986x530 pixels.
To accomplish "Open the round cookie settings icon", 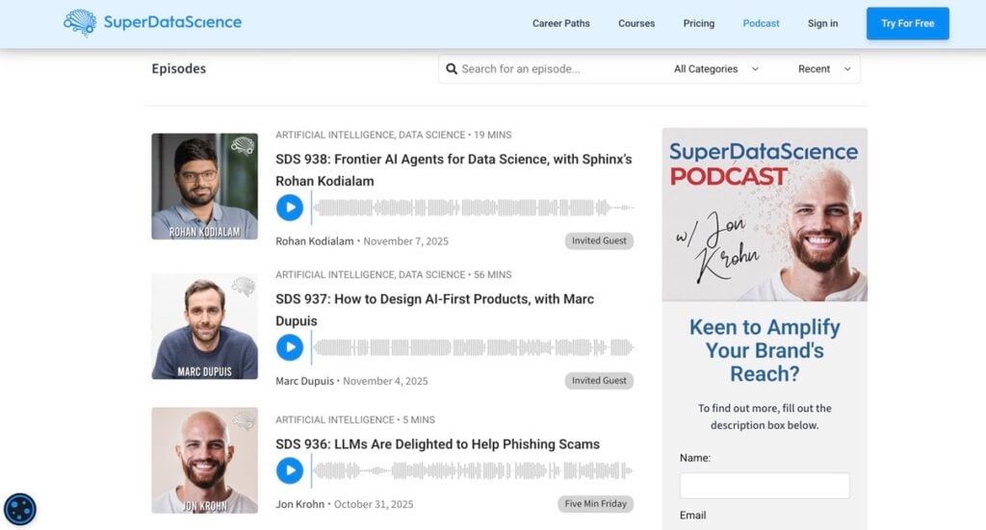I will tap(20, 509).
